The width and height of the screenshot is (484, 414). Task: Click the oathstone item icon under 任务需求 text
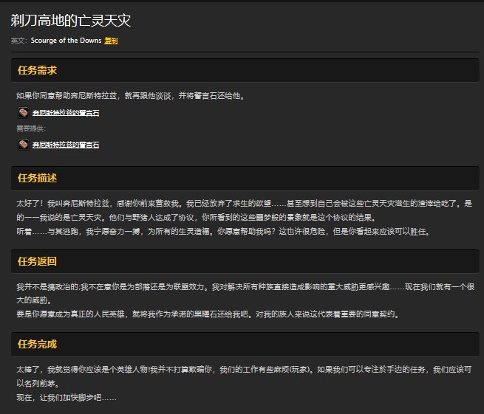pyautogui.click(x=22, y=113)
